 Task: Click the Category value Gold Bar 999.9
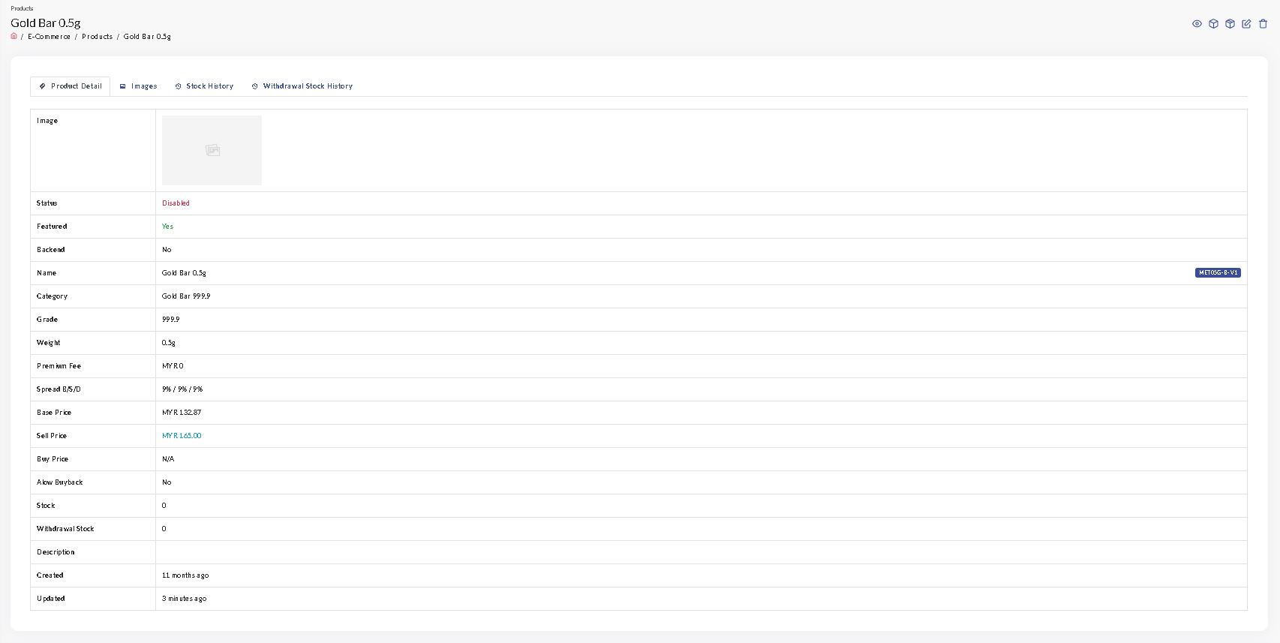186,296
